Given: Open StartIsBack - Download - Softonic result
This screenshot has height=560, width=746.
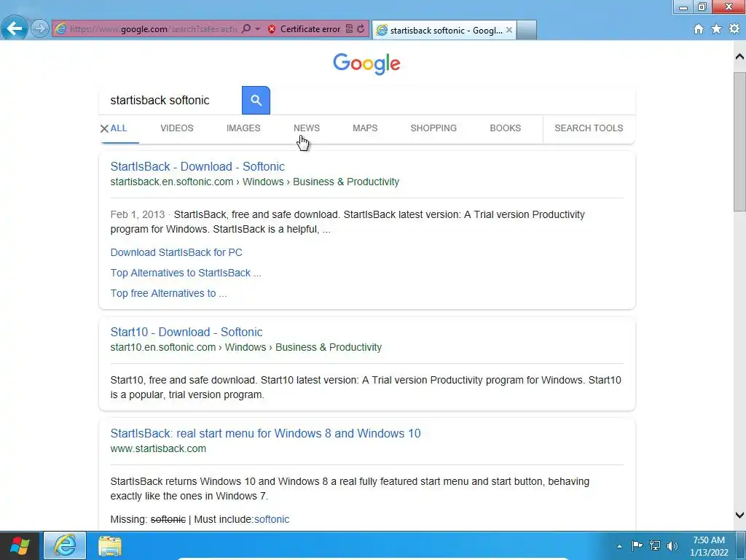Looking at the screenshot, I should tap(197, 167).
